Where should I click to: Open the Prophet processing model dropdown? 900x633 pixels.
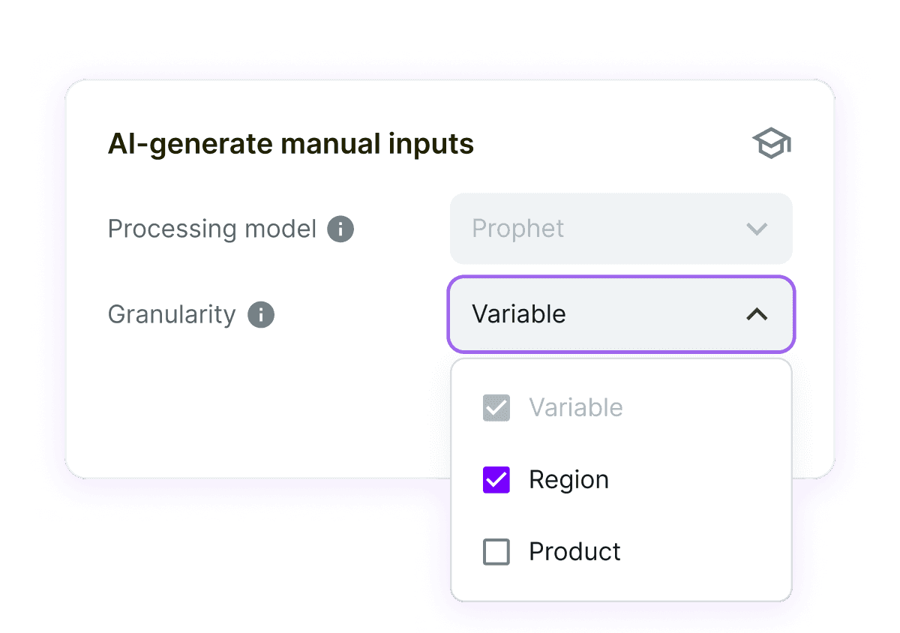[x=621, y=229]
